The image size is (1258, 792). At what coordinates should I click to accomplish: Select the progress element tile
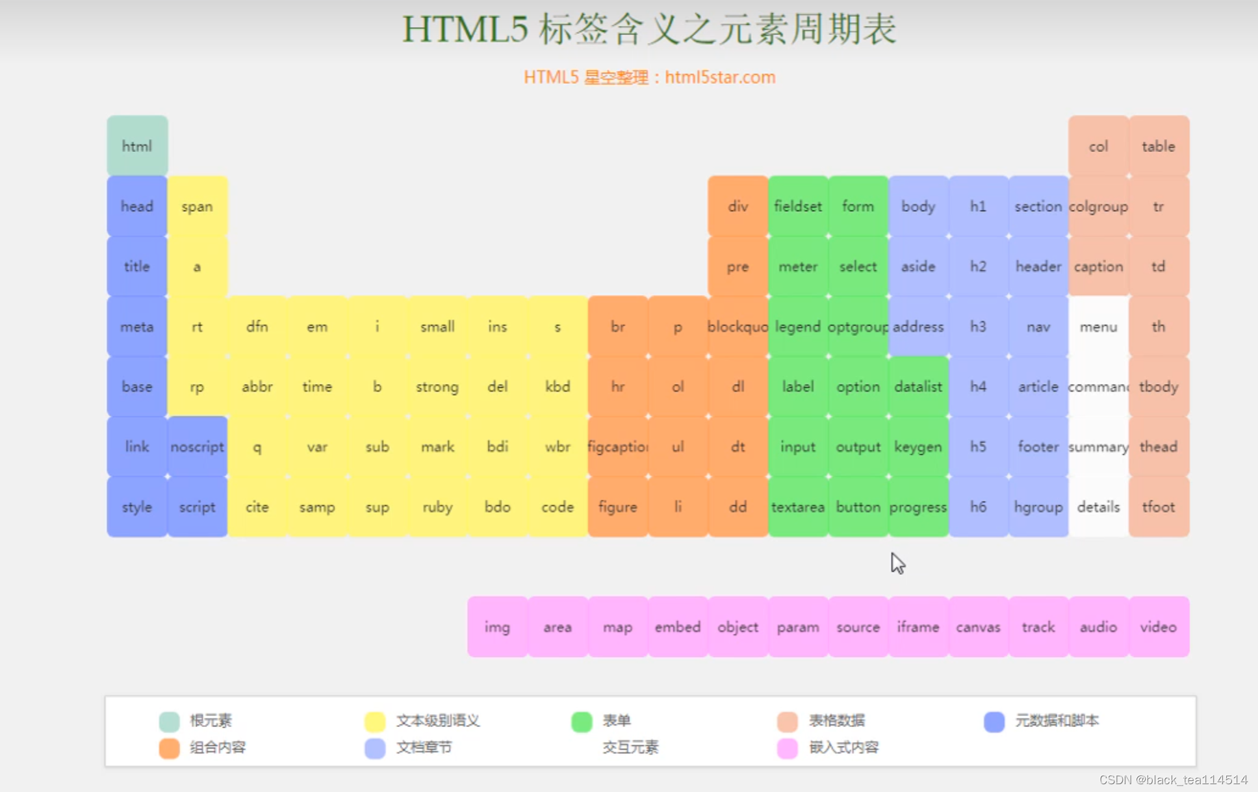(x=918, y=507)
